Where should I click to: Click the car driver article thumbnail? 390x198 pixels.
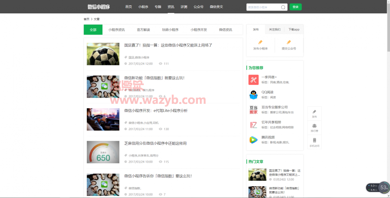[x=103, y=119]
